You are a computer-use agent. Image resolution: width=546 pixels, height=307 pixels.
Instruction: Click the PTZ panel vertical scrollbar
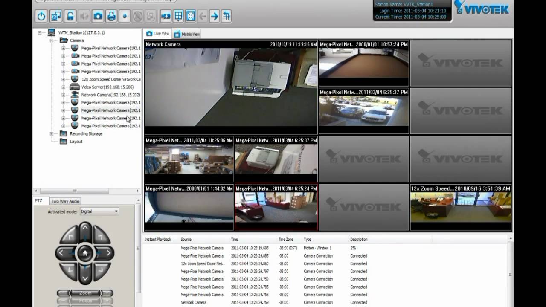coord(138,248)
